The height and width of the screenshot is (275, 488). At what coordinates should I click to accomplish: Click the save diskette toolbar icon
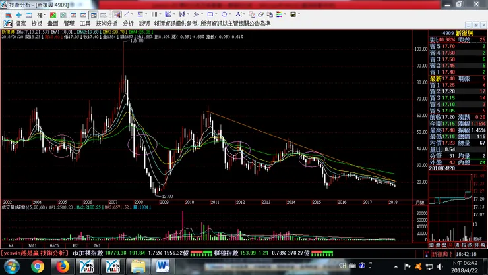293,14
